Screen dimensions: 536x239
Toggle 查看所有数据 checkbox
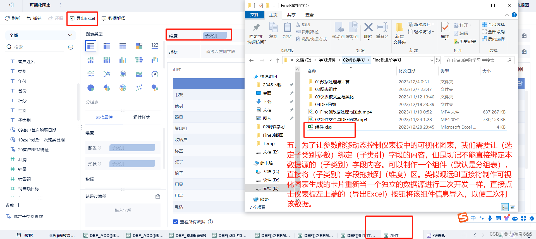[x=176, y=222]
